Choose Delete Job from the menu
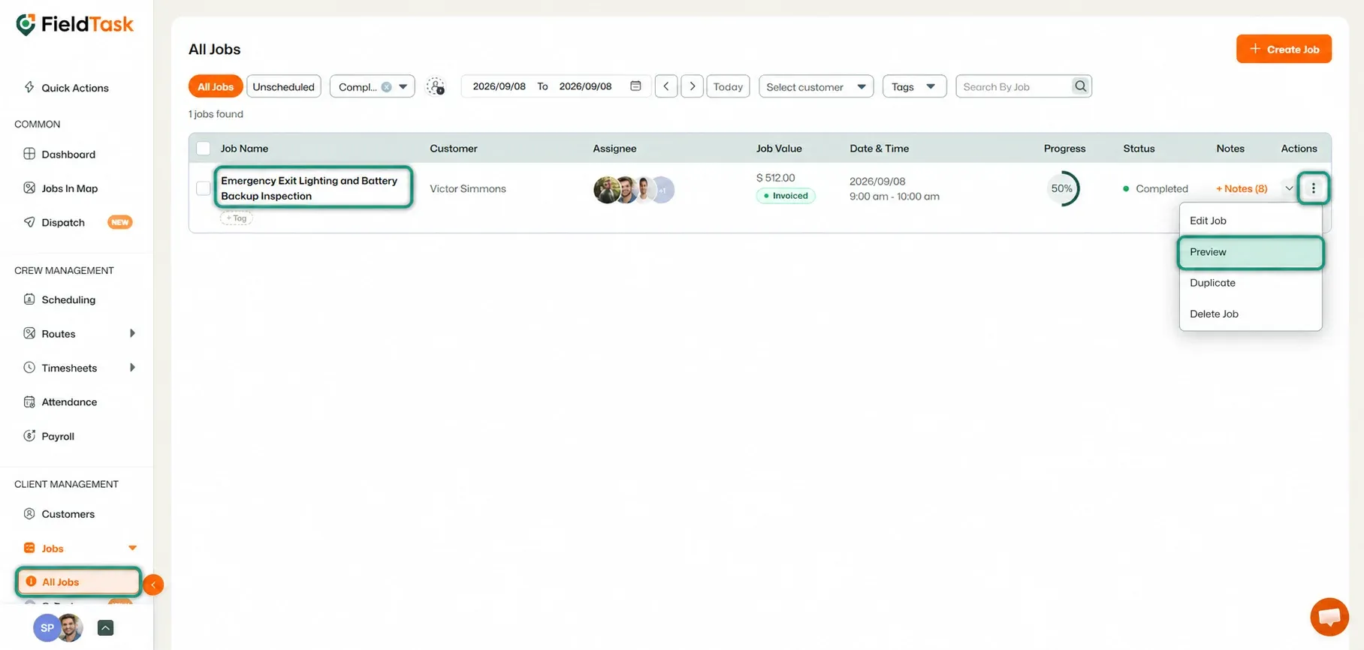The width and height of the screenshot is (1364, 650). click(x=1250, y=314)
